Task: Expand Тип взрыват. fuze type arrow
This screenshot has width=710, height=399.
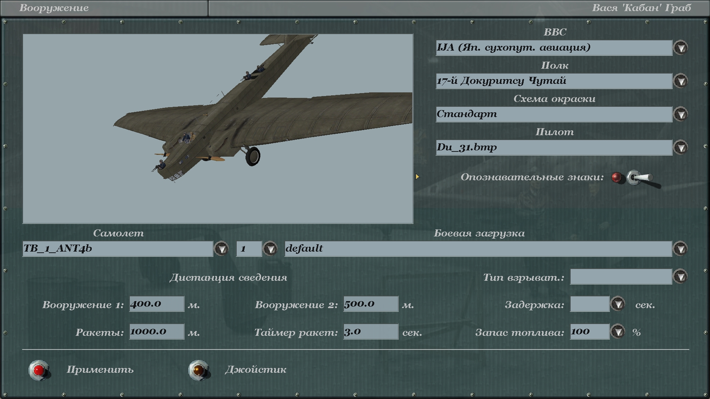Action: pos(680,277)
